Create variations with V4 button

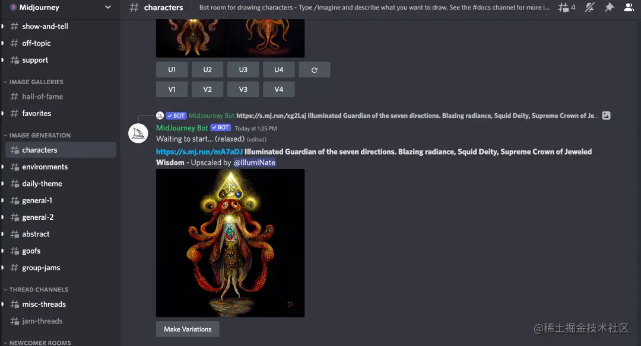tap(279, 89)
